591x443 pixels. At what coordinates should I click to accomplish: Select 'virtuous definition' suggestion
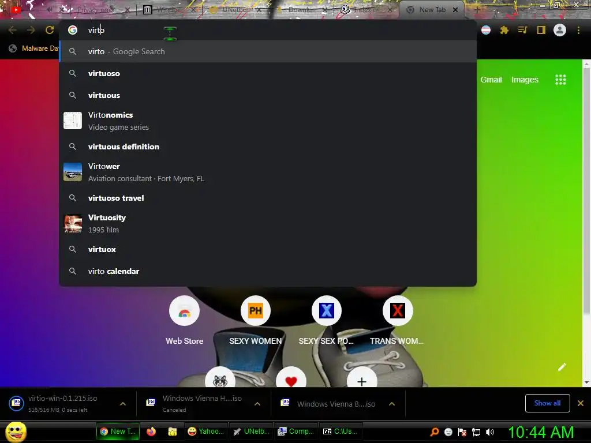click(x=268, y=147)
